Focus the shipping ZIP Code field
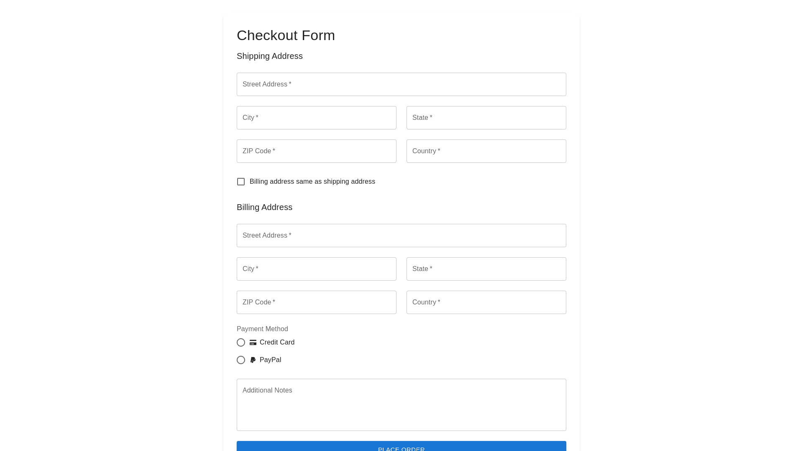 tap(317, 151)
